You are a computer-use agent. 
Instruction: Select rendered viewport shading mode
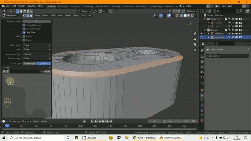tap(192, 16)
